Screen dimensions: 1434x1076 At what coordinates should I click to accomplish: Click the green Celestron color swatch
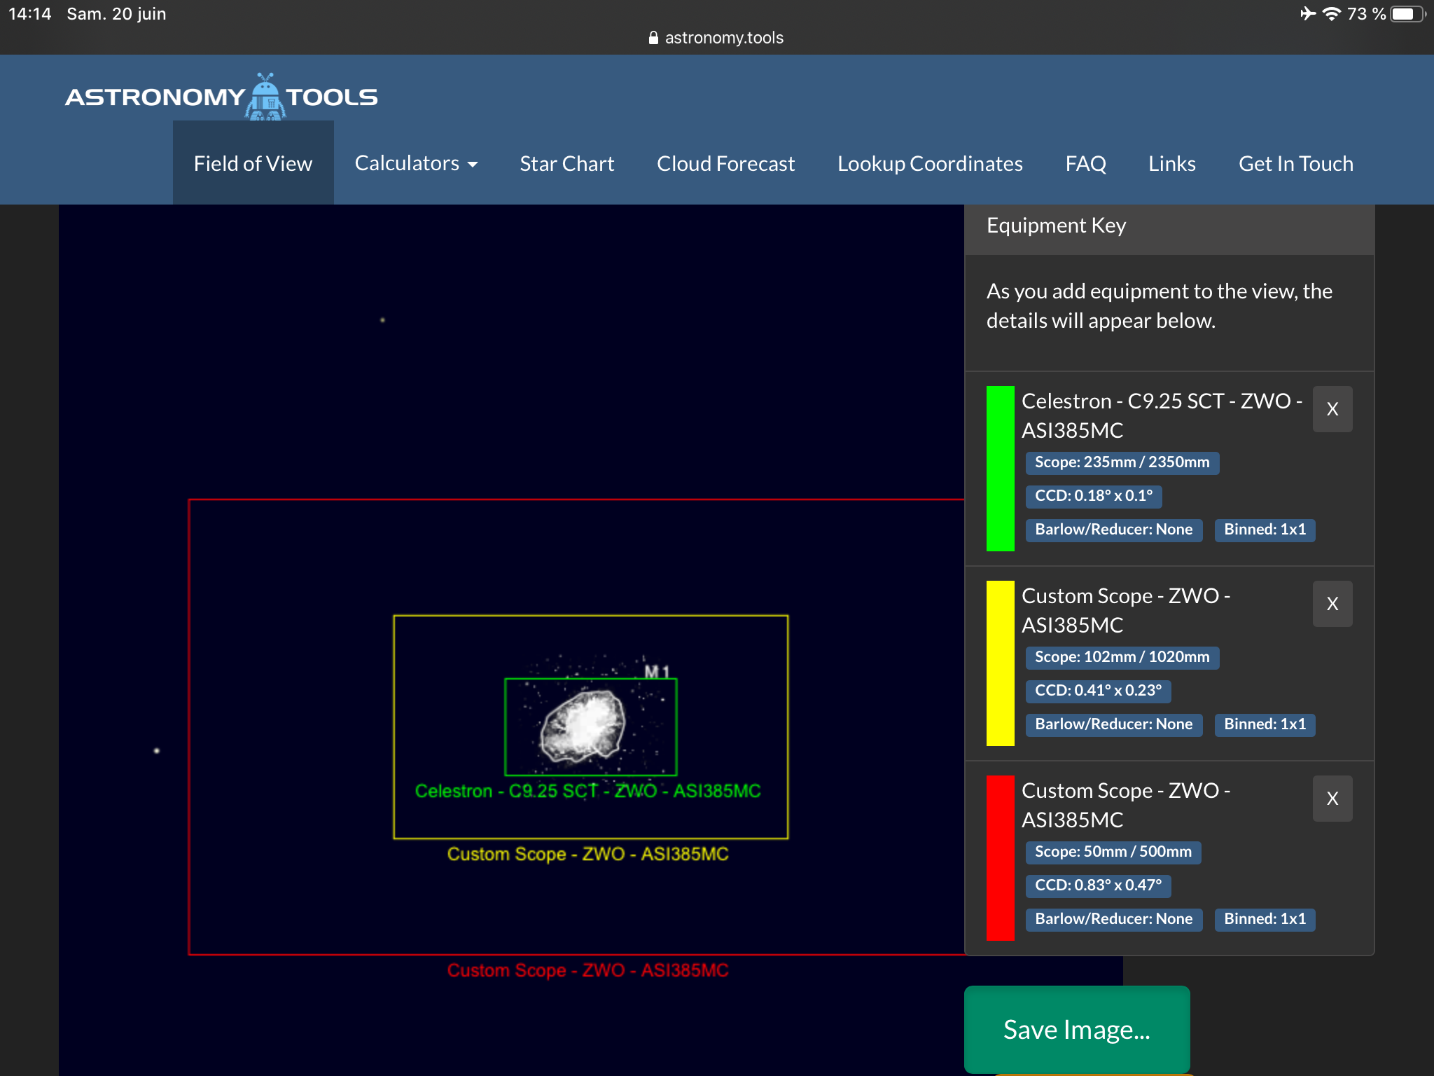(x=1001, y=469)
